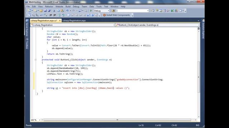Open the Website menu
This screenshot has height=128, width=229.
[59, 6]
